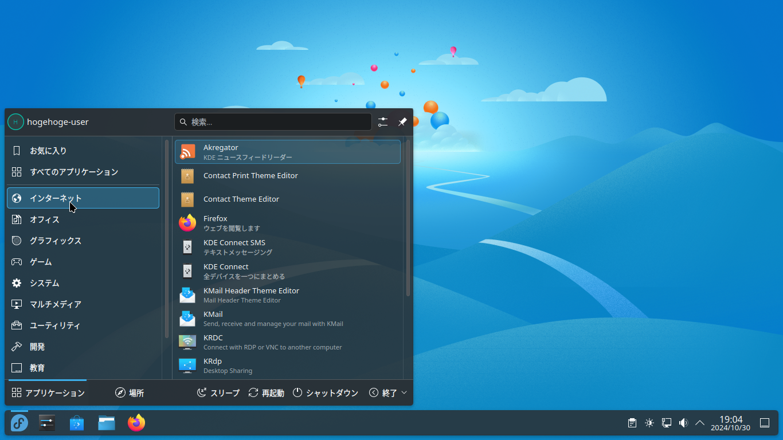Expand hidden system tray icons arrow
Viewport: 783px width, 440px height.
tap(700, 423)
